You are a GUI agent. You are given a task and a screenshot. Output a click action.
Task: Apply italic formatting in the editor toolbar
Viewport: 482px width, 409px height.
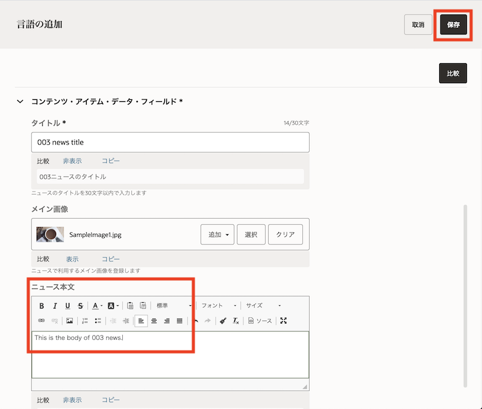pyautogui.click(x=54, y=305)
